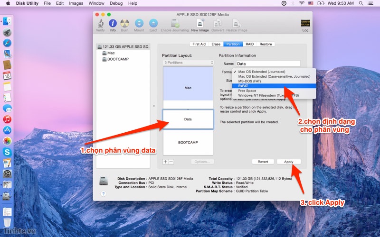
Task: Open Photos from the Dock
Action: pos(7,141)
